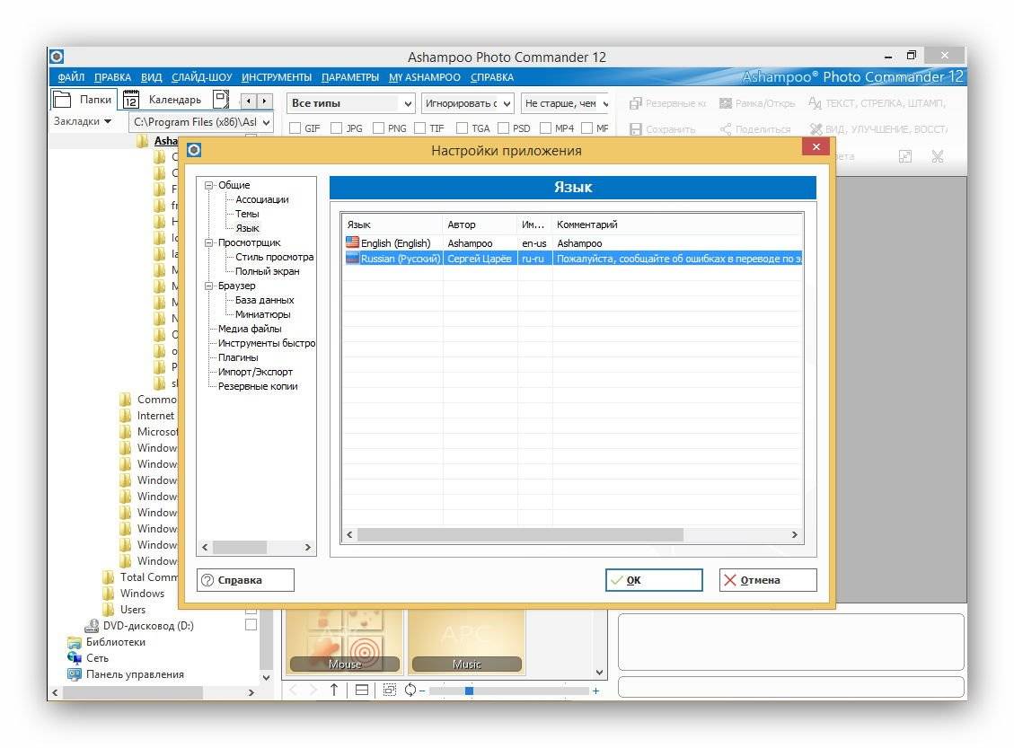This screenshot has height=748, width=1014.
Task: Open the ИНСТРУМЕНТЫ menu
Action: [277, 77]
